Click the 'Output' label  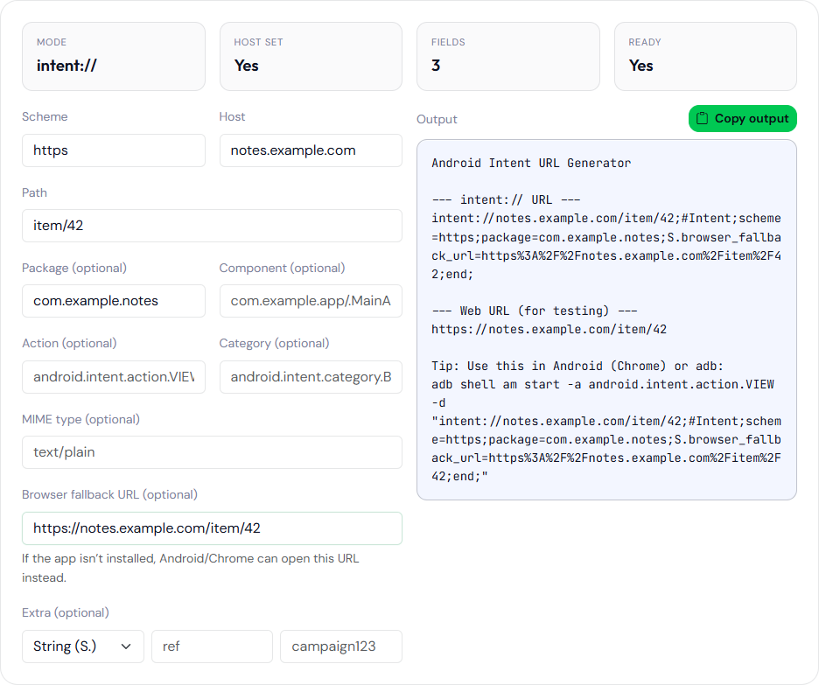(437, 120)
